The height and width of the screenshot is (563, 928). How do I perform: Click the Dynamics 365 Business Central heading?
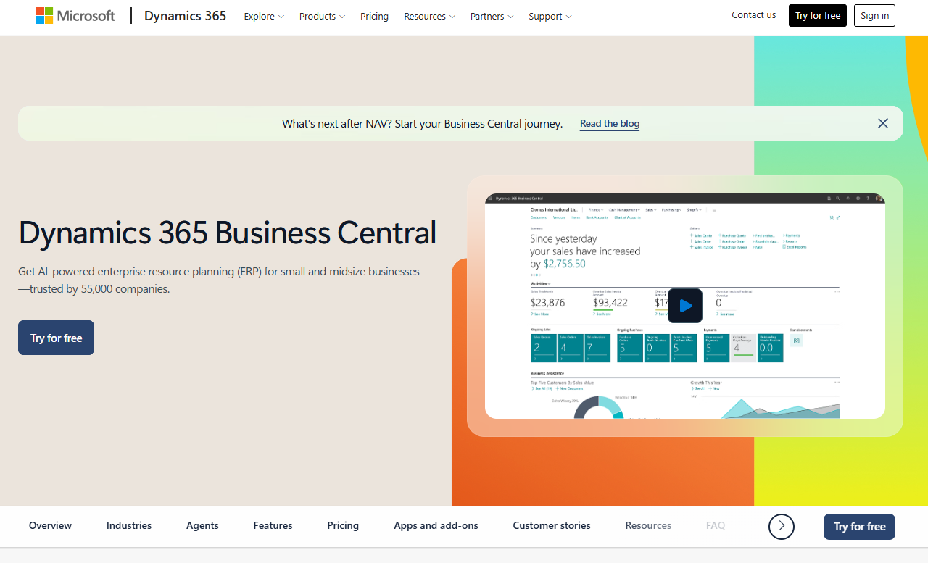tap(228, 233)
